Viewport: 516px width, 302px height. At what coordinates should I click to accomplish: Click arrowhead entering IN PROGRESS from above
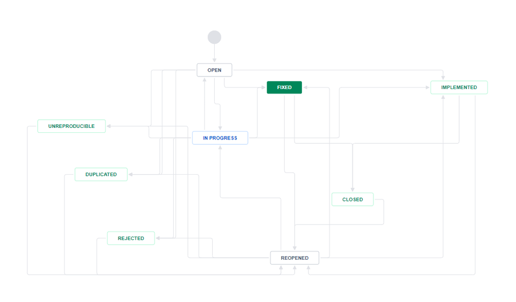[220, 128]
